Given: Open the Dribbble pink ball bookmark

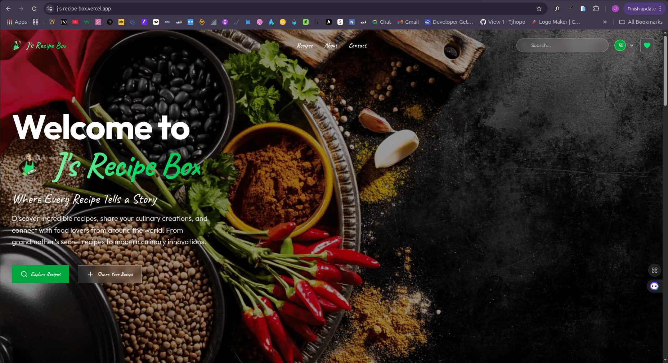Looking at the screenshot, I should [x=260, y=22].
